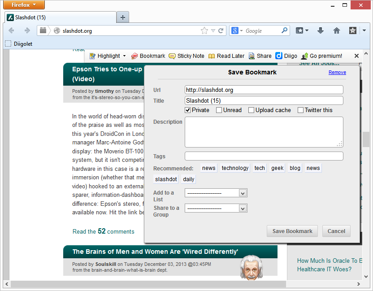Click the bookmark Url field
This screenshot has width=373, height=291.
[x=264, y=90]
